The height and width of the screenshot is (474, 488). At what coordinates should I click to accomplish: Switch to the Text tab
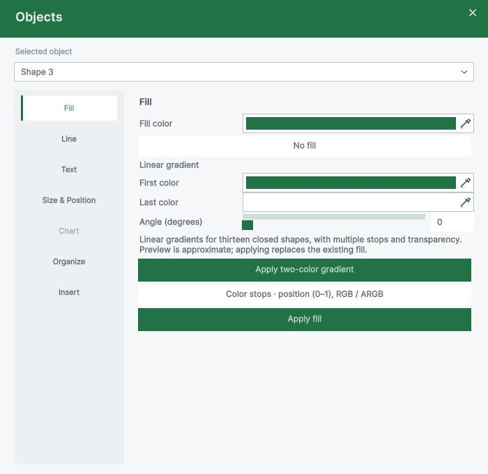tap(69, 169)
